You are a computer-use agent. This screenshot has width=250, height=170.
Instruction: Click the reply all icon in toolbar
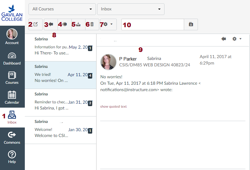65,24
